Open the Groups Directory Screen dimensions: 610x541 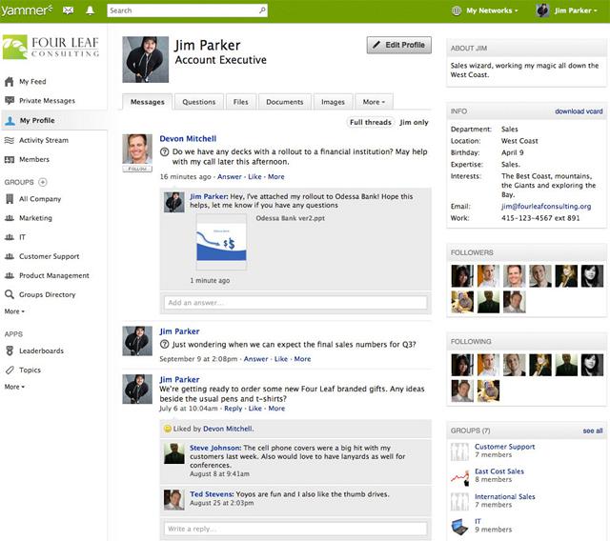click(47, 294)
